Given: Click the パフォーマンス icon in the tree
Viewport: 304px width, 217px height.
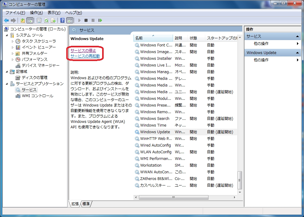Looking at the screenshot, I should click(18, 59).
